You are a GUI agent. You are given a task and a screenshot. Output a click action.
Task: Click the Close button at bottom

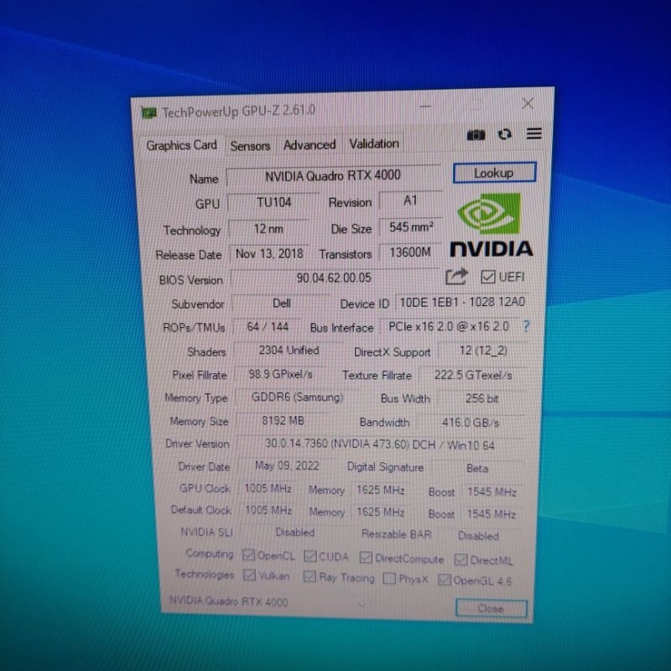pyautogui.click(x=492, y=608)
